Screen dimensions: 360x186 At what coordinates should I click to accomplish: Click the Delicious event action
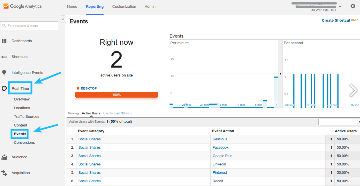[220, 139]
